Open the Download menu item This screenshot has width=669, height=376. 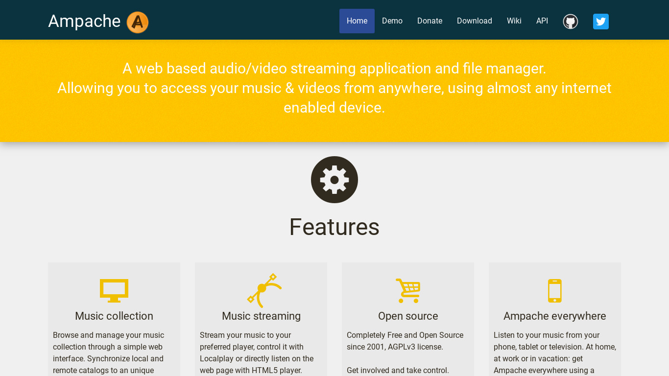[x=475, y=21]
